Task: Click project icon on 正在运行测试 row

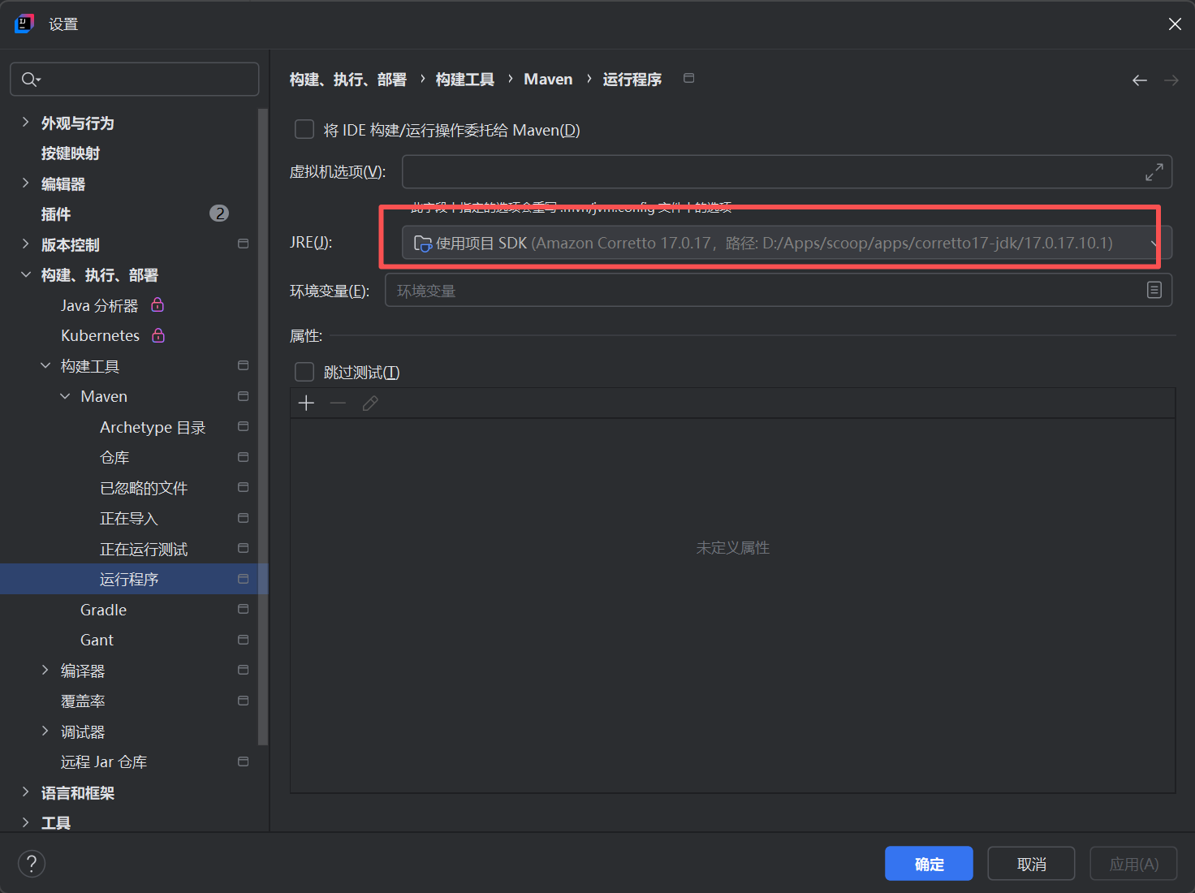Action: [243, 548]
